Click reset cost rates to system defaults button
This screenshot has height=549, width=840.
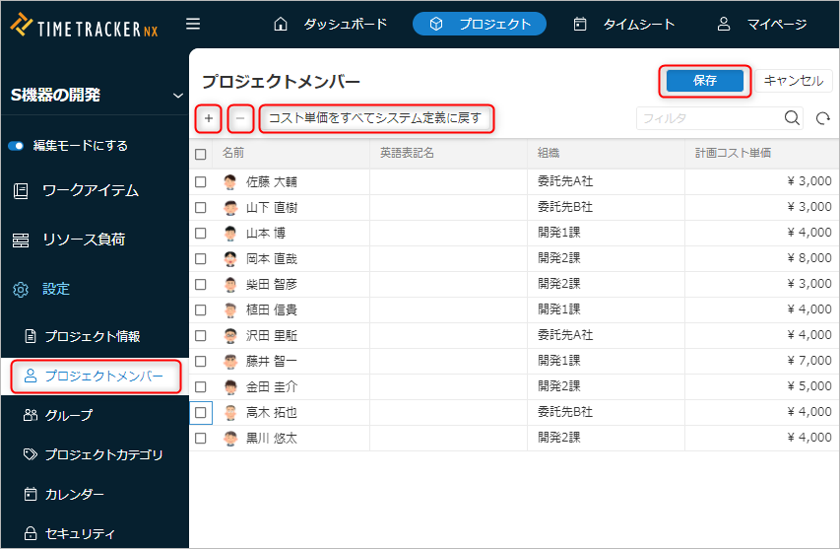(375, 118)
